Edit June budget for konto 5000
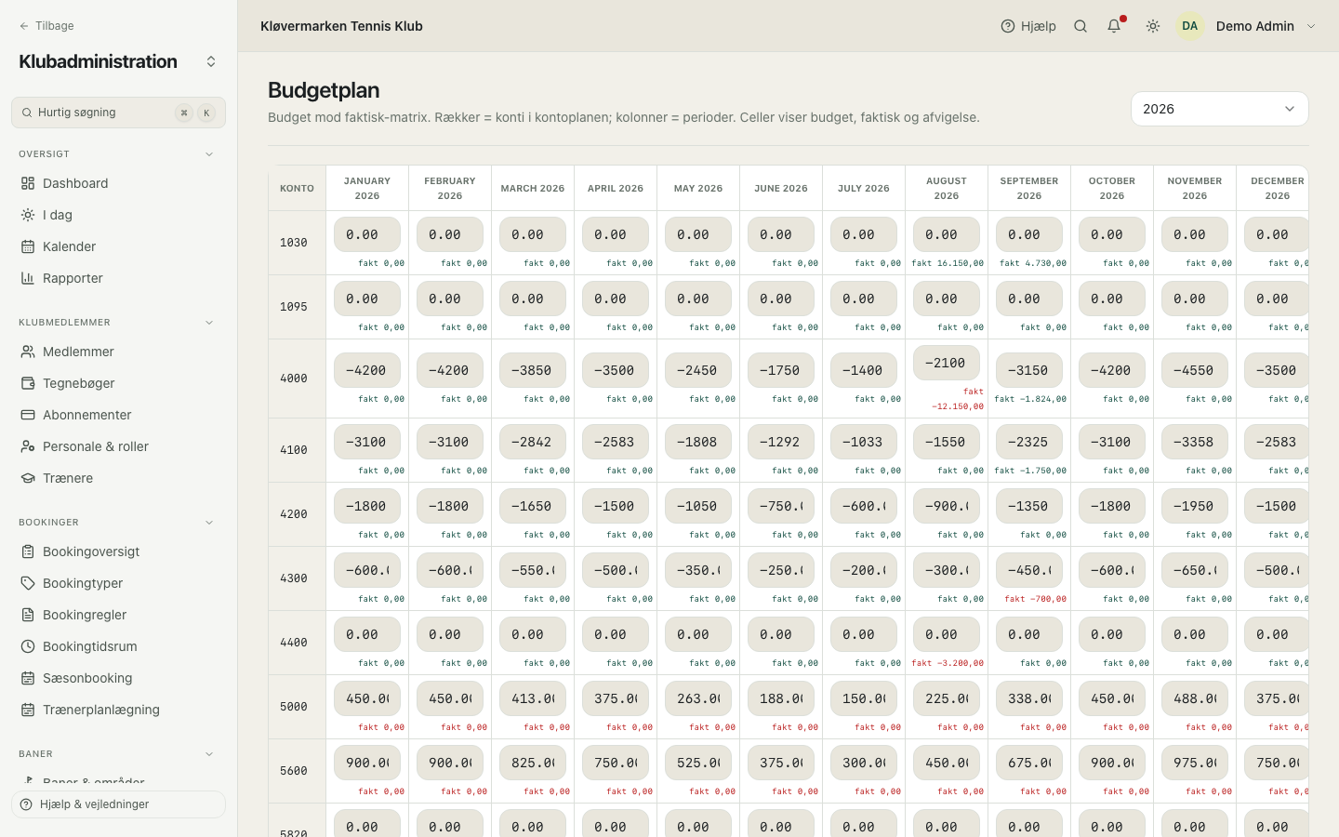Screen dimensions: 1339x837 tap(781, 698)
